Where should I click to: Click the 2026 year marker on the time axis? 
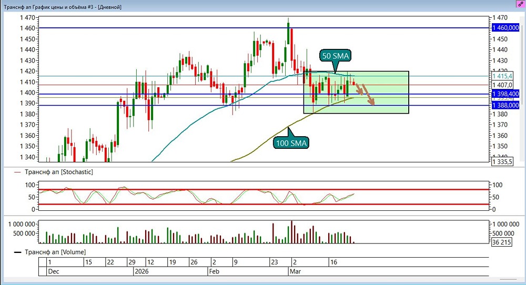(141, 271)
